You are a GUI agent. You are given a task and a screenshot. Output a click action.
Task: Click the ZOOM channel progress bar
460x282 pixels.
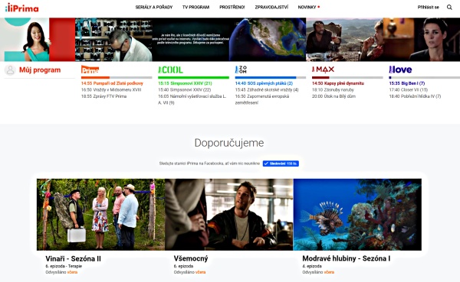pos(271,77)
